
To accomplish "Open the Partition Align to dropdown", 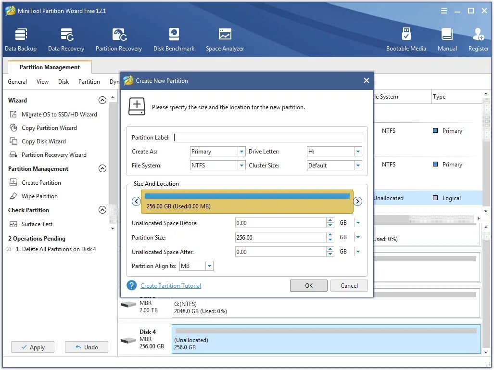I will point(210,266).
